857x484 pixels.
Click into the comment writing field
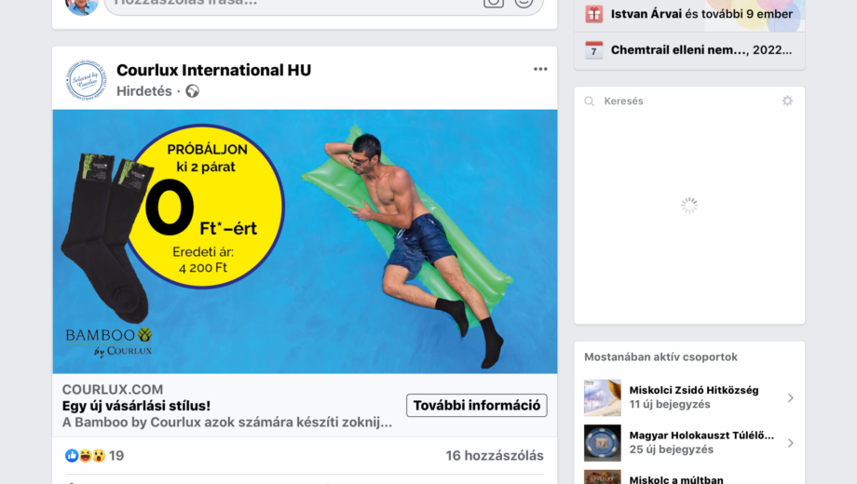coord(323,5)
